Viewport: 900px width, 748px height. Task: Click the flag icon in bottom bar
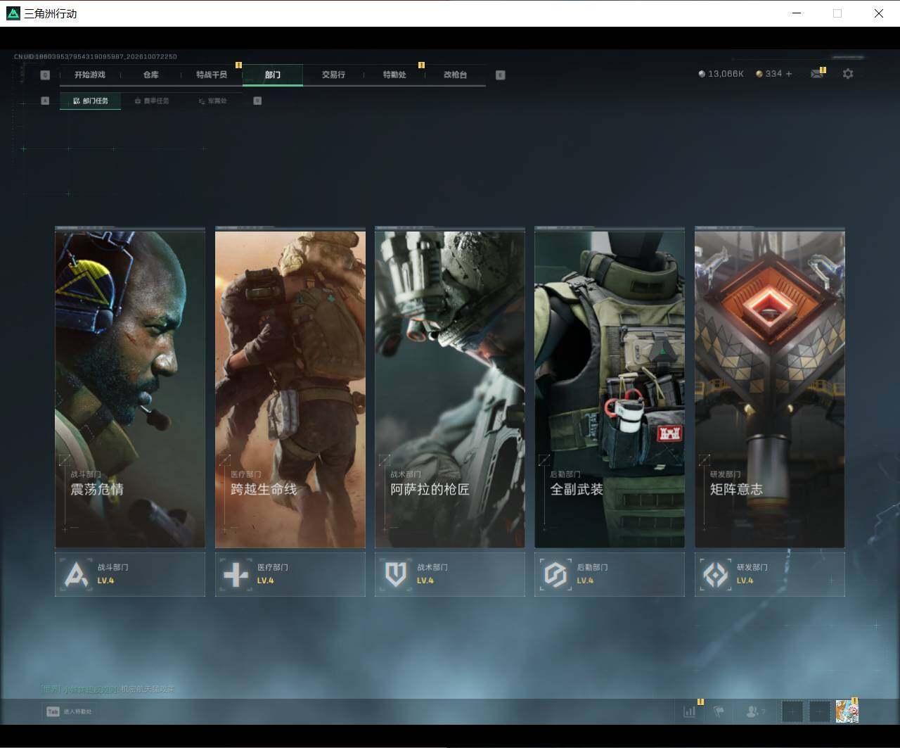click(x=719, y=711)
